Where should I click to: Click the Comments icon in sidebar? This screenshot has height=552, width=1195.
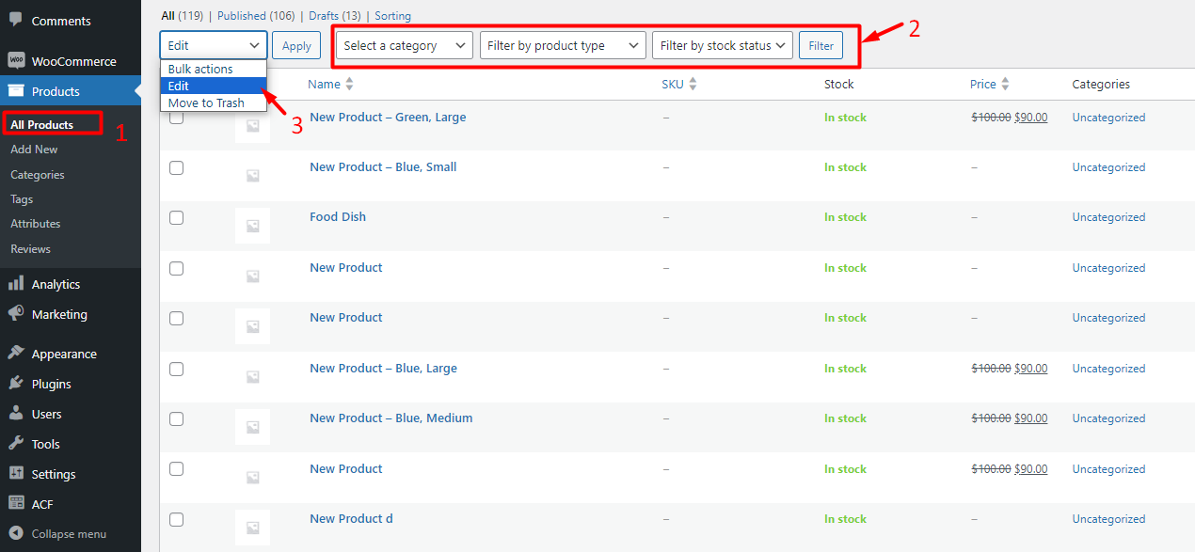[x=58, y=20]
